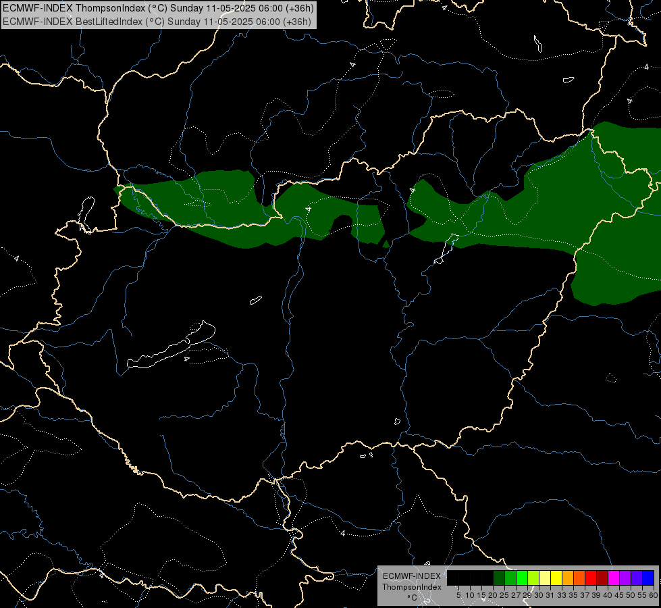
Task: Pick the yellow 31–33 legend swatch
Action: (x=556, y=578)
